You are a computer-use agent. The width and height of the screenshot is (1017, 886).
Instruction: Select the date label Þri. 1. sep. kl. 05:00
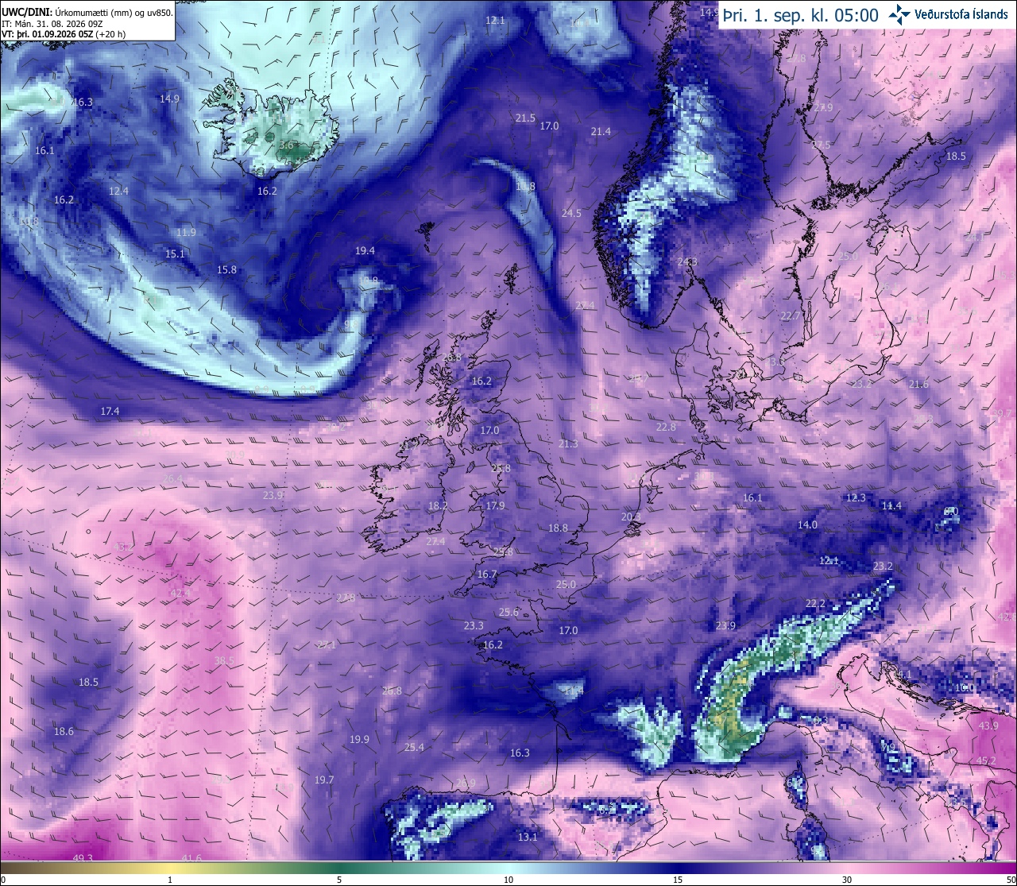click(x=800, y=15)
